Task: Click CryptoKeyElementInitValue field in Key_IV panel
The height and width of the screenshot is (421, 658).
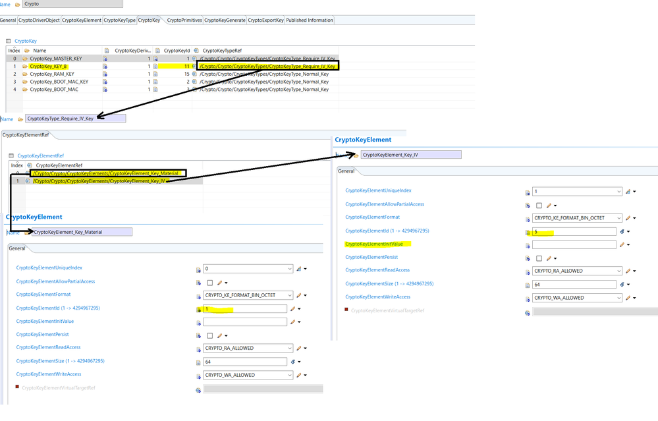Action: 574,244
